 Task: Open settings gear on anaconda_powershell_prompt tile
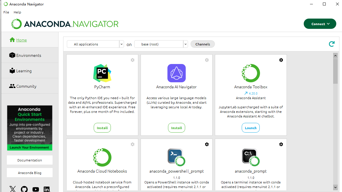click(207, 144)
